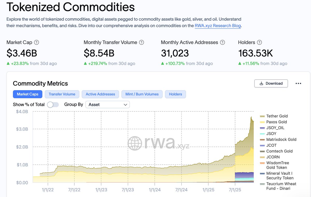
Task: Click the +11.56% change indicator
Action: click(x=249, y=64)
